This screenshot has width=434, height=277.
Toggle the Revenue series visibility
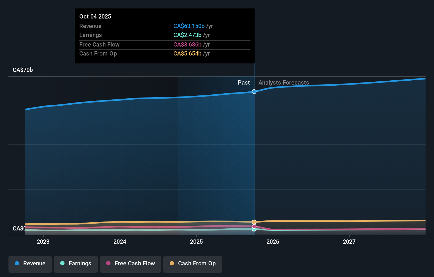tap(30, 264)
